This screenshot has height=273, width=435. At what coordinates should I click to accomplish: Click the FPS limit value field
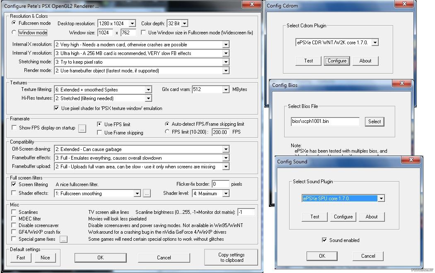(220, 132)
